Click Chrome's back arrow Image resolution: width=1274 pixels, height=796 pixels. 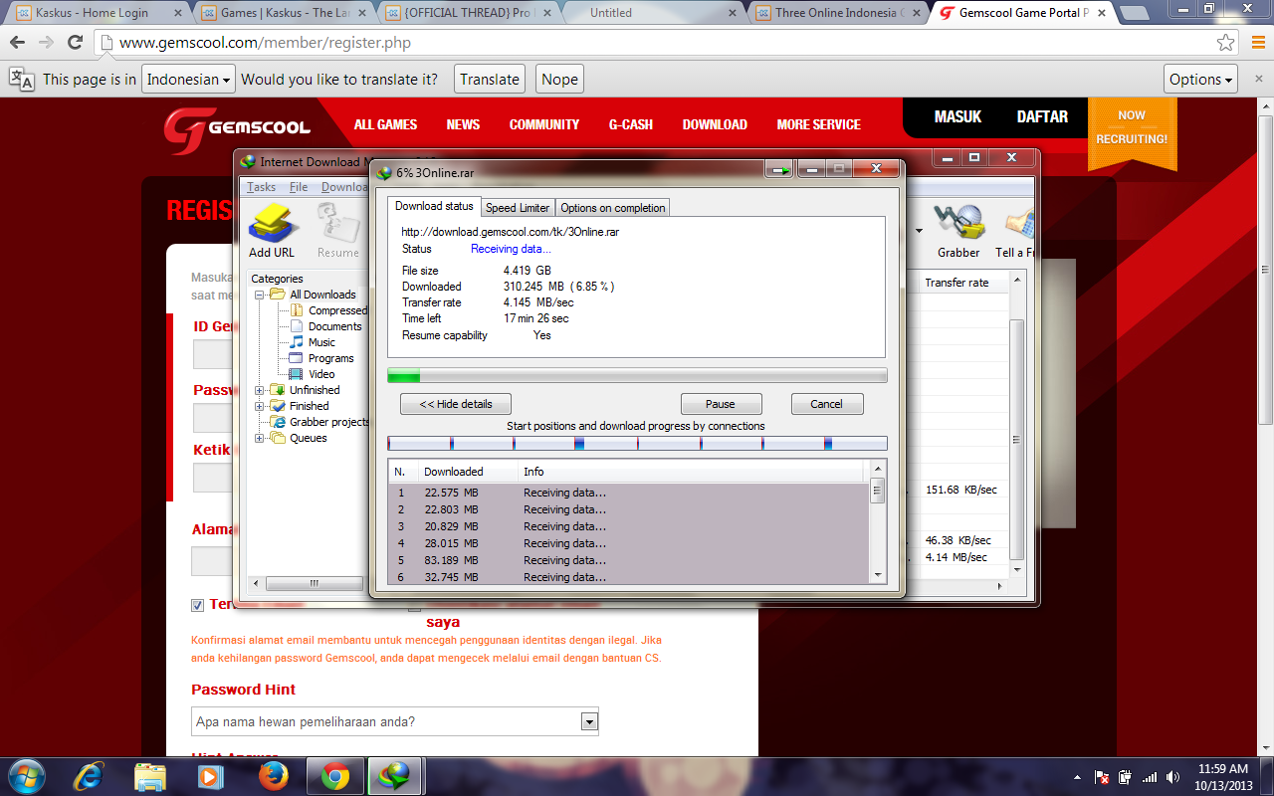[17, 43]
